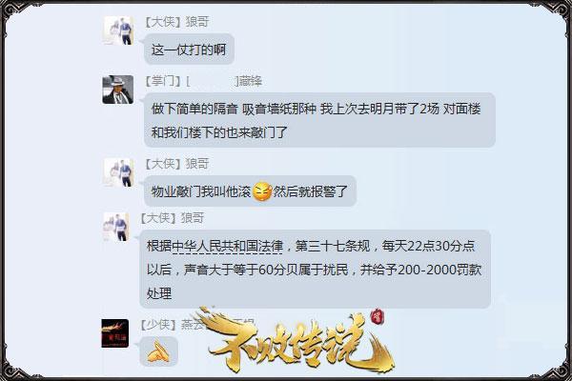Viewport: 572px width, 381px height.
Task: Open 狼哥's avatar beside 这一仗打的啊 message
Action: [x=118, y=30]
